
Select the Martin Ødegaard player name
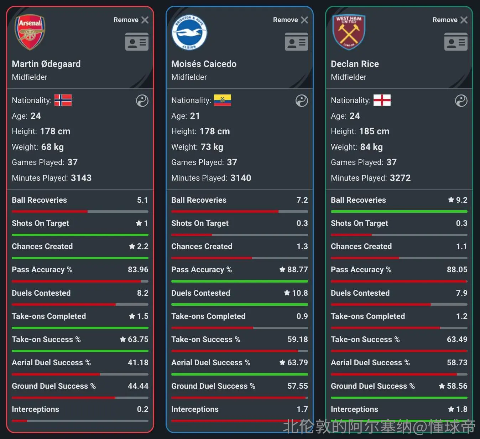click(46, 64)
